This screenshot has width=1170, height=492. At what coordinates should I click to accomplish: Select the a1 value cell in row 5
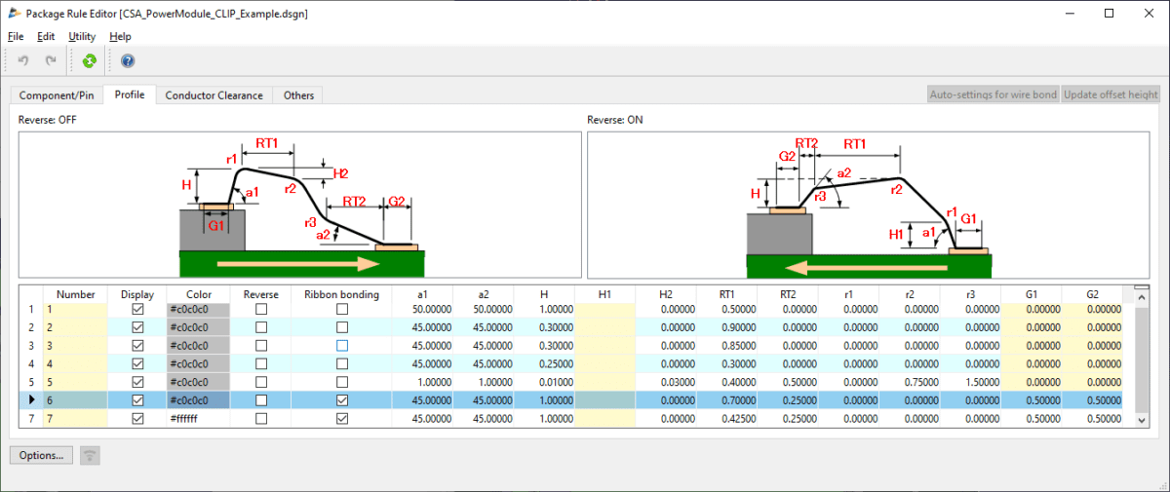[x=422, y=382]
